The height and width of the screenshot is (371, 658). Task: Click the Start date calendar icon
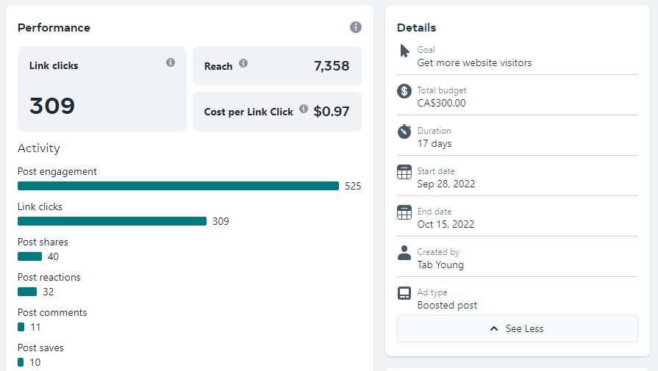[404, 172]
